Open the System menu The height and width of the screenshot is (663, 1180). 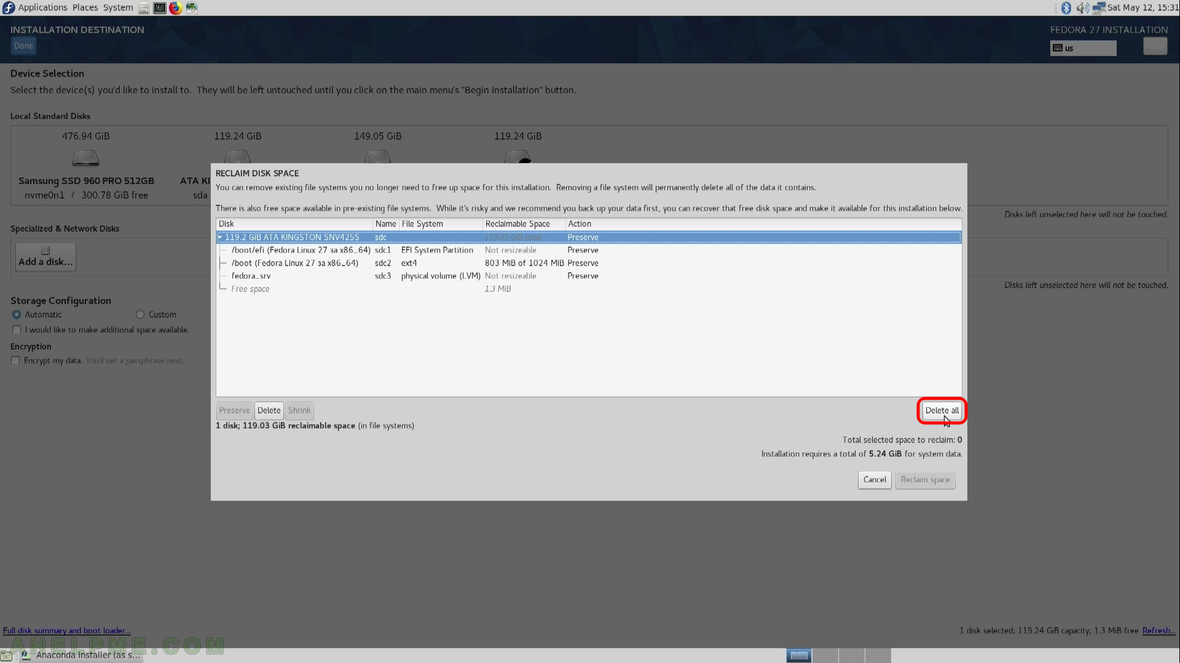(x=117, y=7)
